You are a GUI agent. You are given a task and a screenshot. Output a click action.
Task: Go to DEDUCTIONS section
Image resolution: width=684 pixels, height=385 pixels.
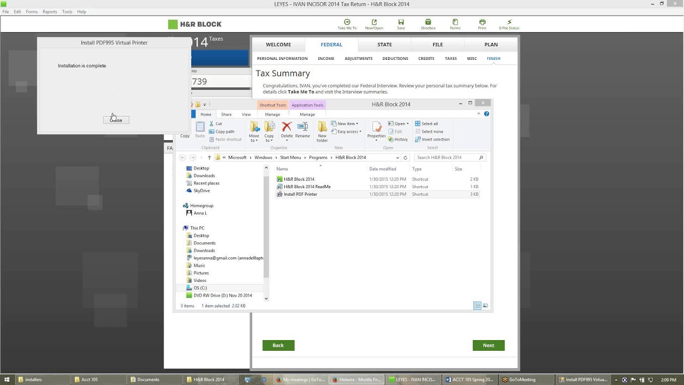click(x=395, y=58)
